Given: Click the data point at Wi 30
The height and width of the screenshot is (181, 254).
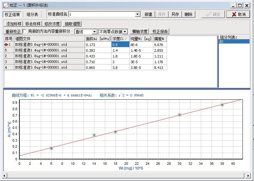Looking at the screenshot, I should [179, 115].
